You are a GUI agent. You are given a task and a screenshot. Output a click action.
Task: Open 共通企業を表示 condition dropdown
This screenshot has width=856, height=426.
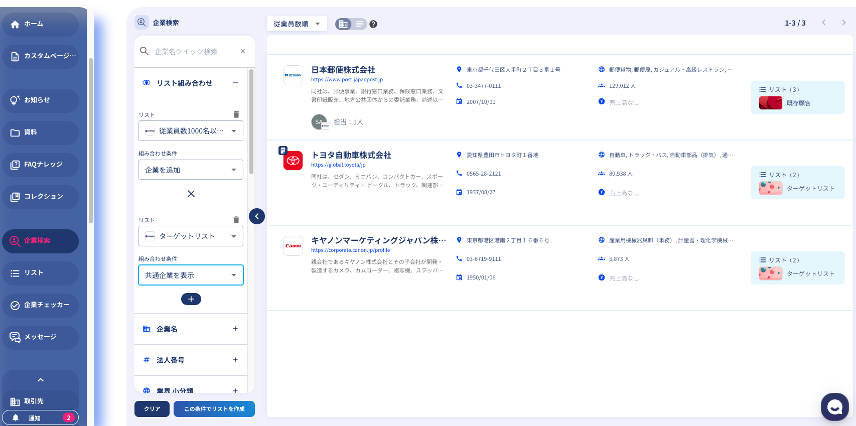click(x=191, y=275)
